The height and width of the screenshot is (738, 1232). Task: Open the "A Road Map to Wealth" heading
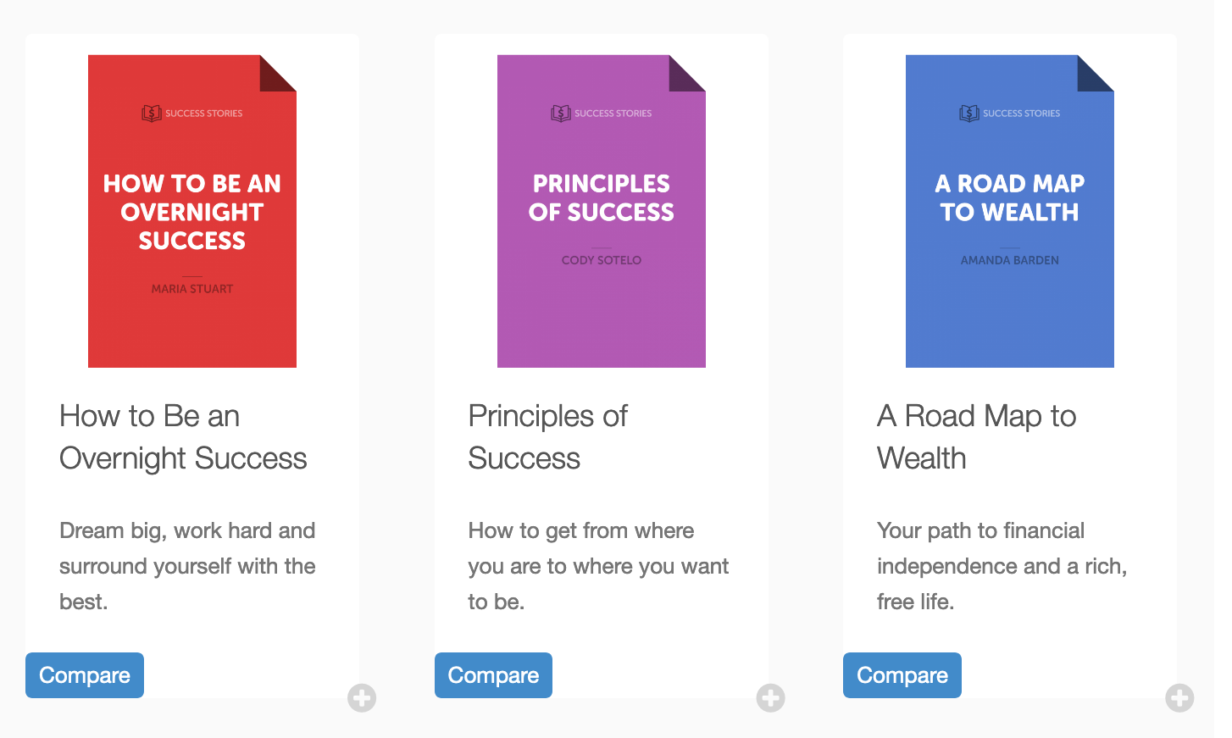(976, 437)
